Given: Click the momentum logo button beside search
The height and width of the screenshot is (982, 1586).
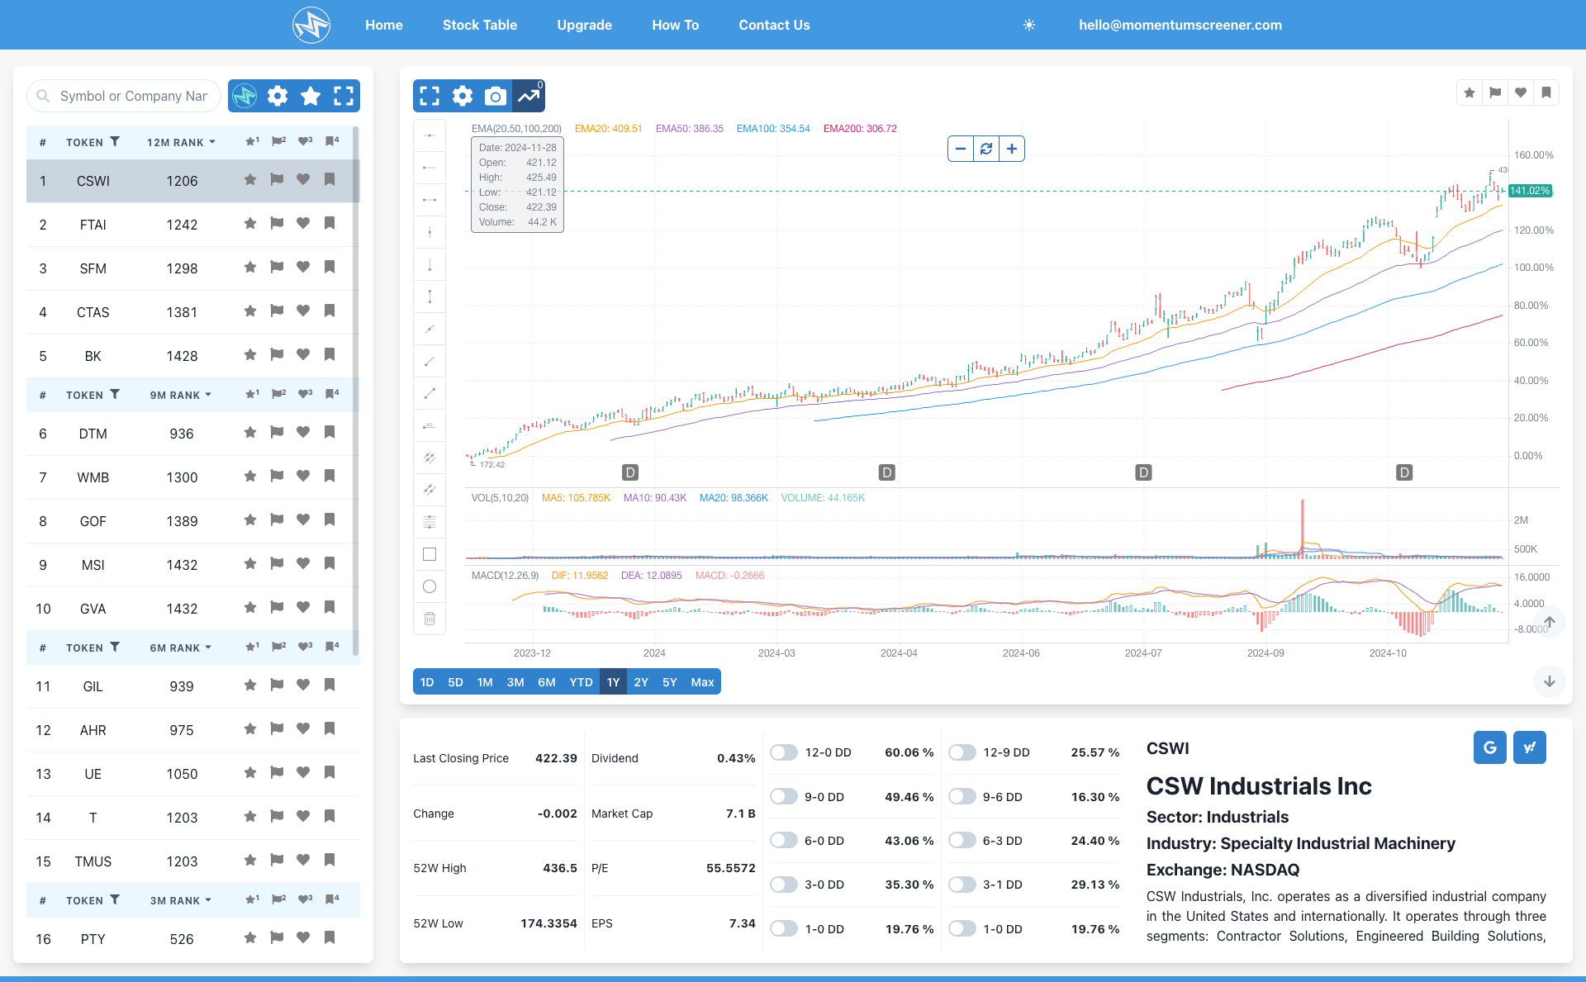Looking at the screenshot, I should pyautogui.click(x=245, y=96).
